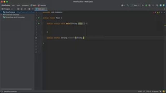
Task: Click the company breadcrumb
Action: 25,5
